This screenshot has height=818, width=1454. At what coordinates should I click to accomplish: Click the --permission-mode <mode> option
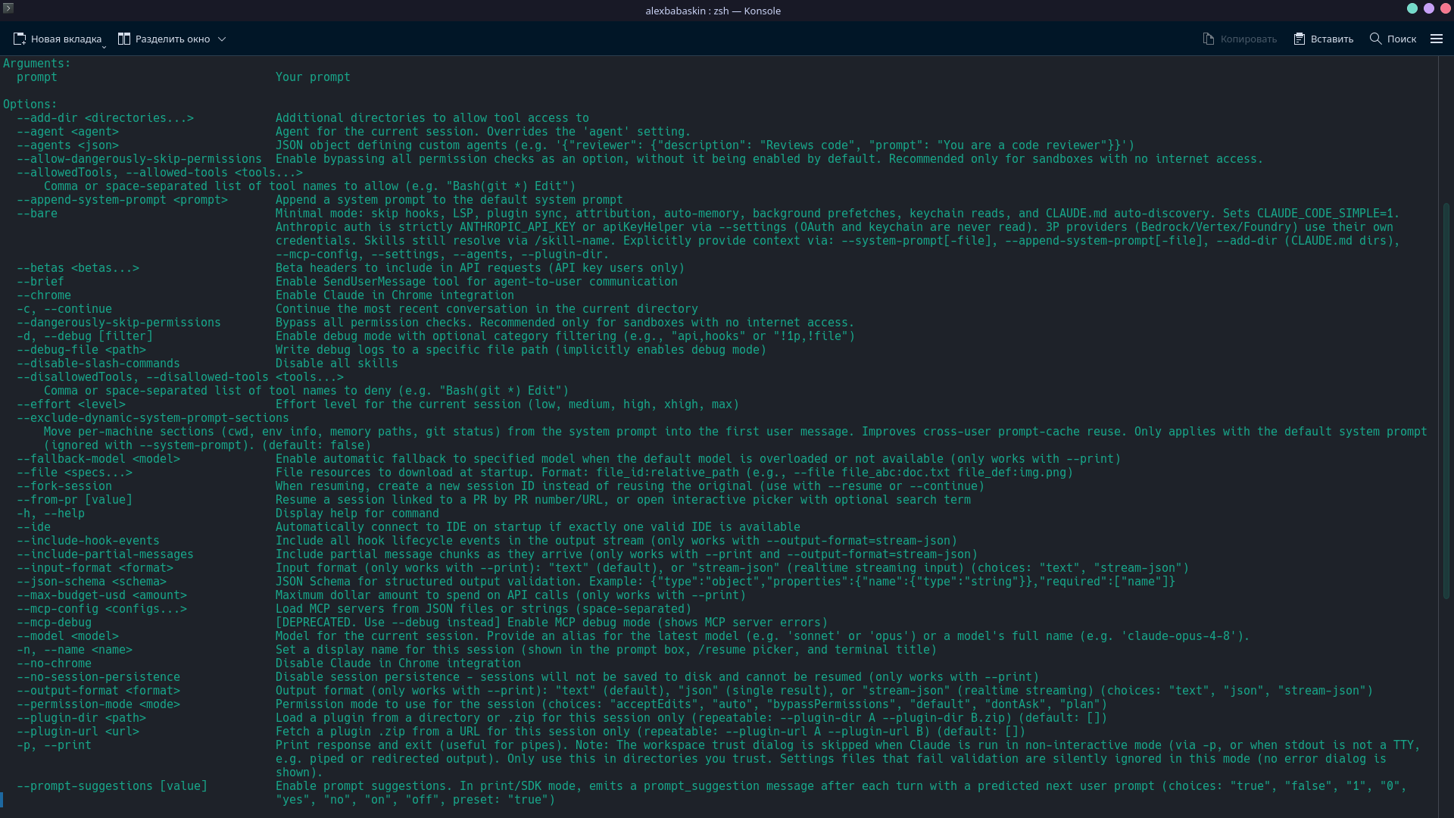[98, 704]
